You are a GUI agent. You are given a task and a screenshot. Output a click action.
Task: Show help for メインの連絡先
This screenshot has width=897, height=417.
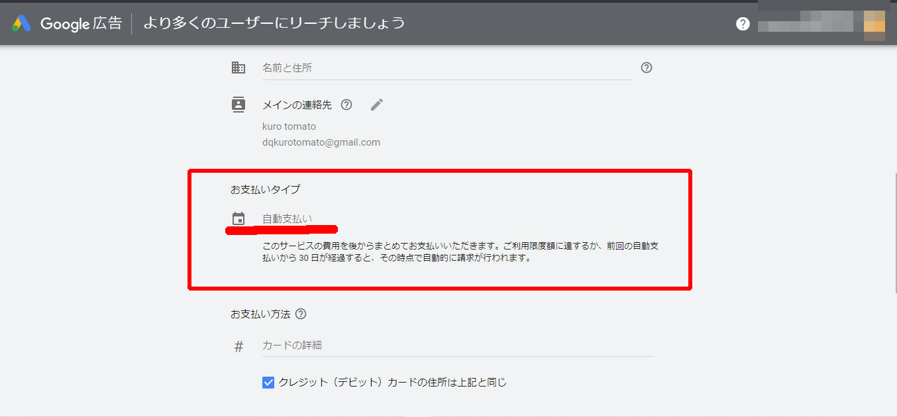pyautogui.click(x=346, y=105)
